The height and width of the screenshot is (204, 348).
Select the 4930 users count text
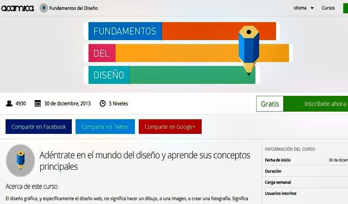(x=21, y=104)
